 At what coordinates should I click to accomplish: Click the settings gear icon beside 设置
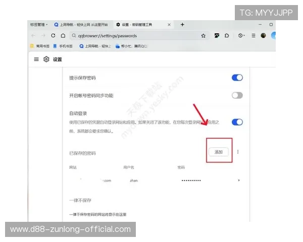click(x=46, y=59)
